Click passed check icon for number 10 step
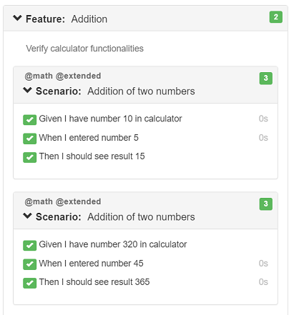The width and height of the screenshot is (294, 315). [x=29, y=119]
